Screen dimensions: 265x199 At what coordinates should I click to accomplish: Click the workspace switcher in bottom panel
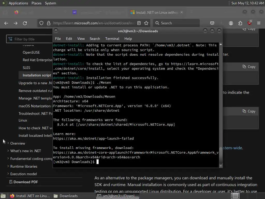click(x=235, y=196)
